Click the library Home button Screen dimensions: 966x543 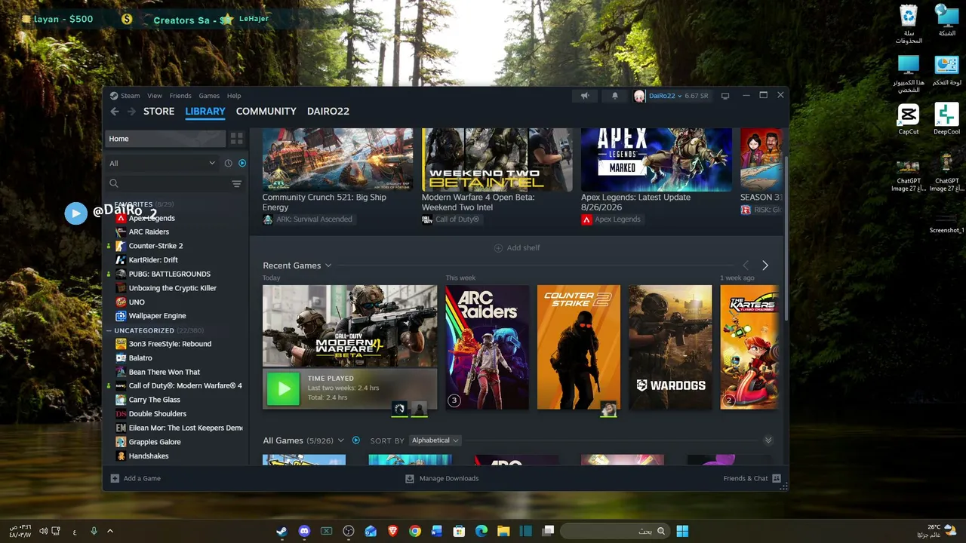(x=165, y=139)
